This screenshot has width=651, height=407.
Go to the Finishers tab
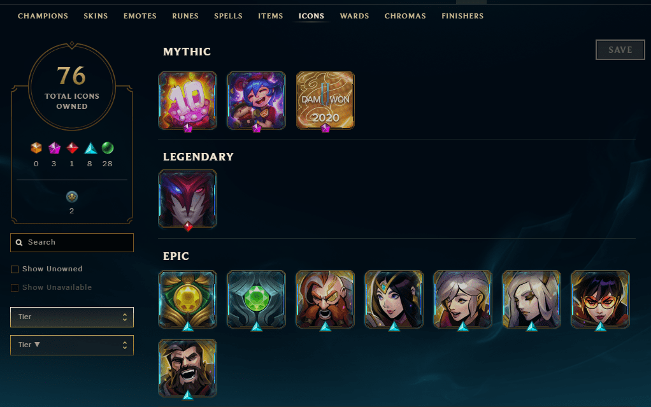pyautogui.click(x=462, y=16)
